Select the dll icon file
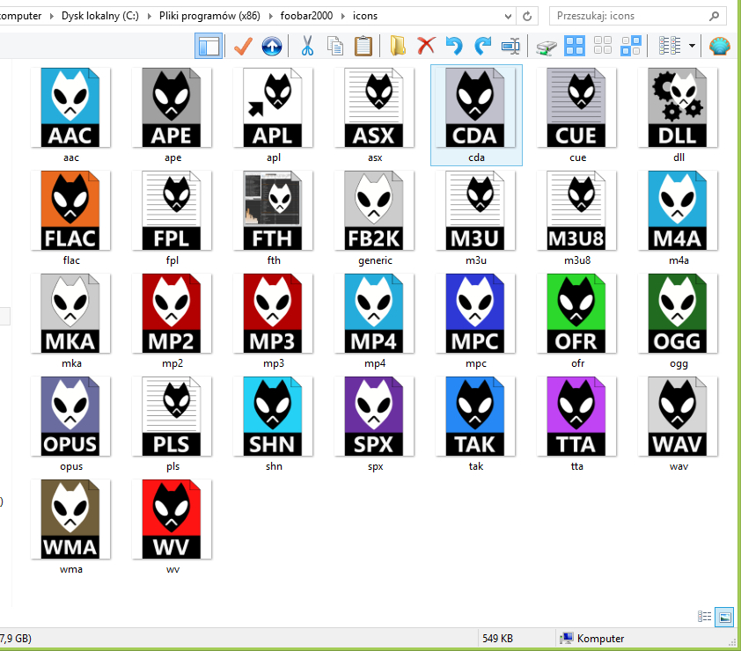The height and width of the screenshot is (651, 741). [678, 114]
